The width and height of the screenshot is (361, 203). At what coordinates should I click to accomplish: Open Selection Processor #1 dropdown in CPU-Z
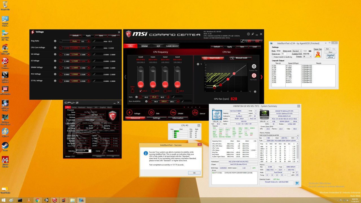84,151
